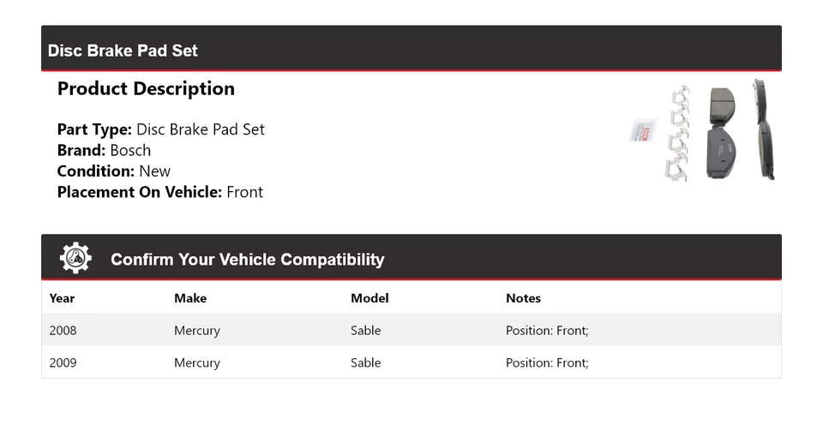Click the Make column header
This screenshot has height=443, width=823.
click(190, 298)
